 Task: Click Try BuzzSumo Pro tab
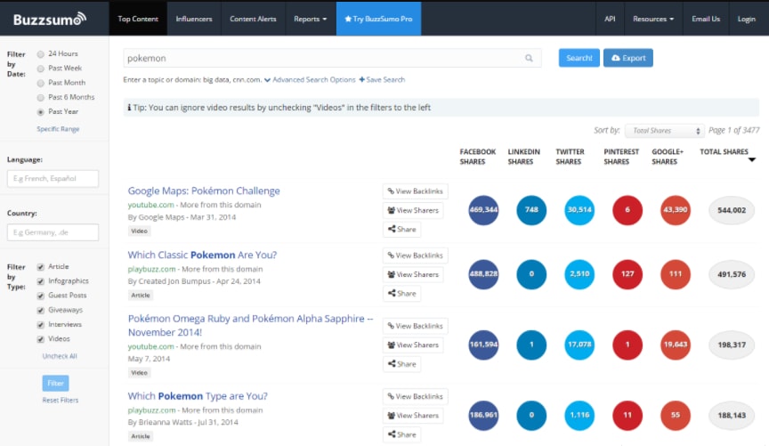pos(378,19)
